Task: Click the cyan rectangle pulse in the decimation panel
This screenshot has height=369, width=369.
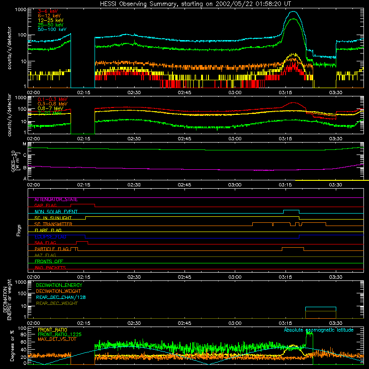Action: (321, 309)
